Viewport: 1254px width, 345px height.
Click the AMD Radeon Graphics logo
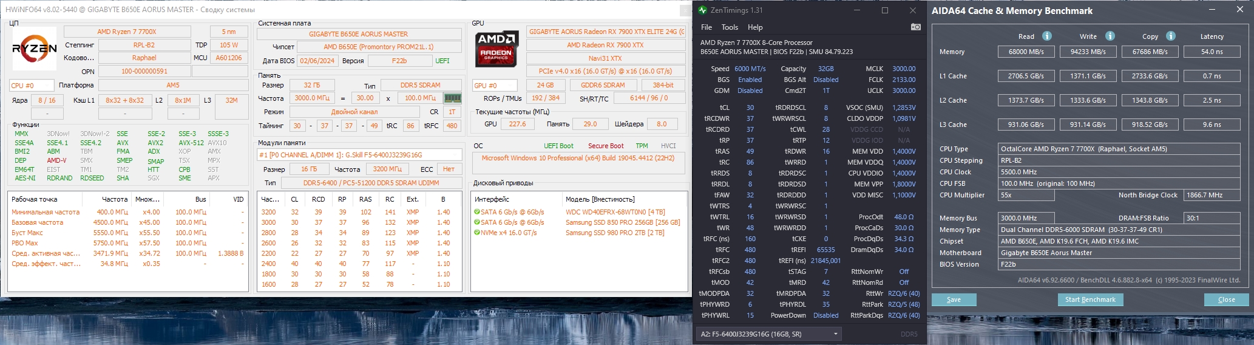(x=497, y=49)
